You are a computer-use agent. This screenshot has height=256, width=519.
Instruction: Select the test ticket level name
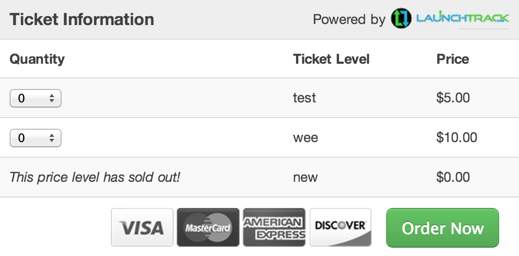coord(304,98)
